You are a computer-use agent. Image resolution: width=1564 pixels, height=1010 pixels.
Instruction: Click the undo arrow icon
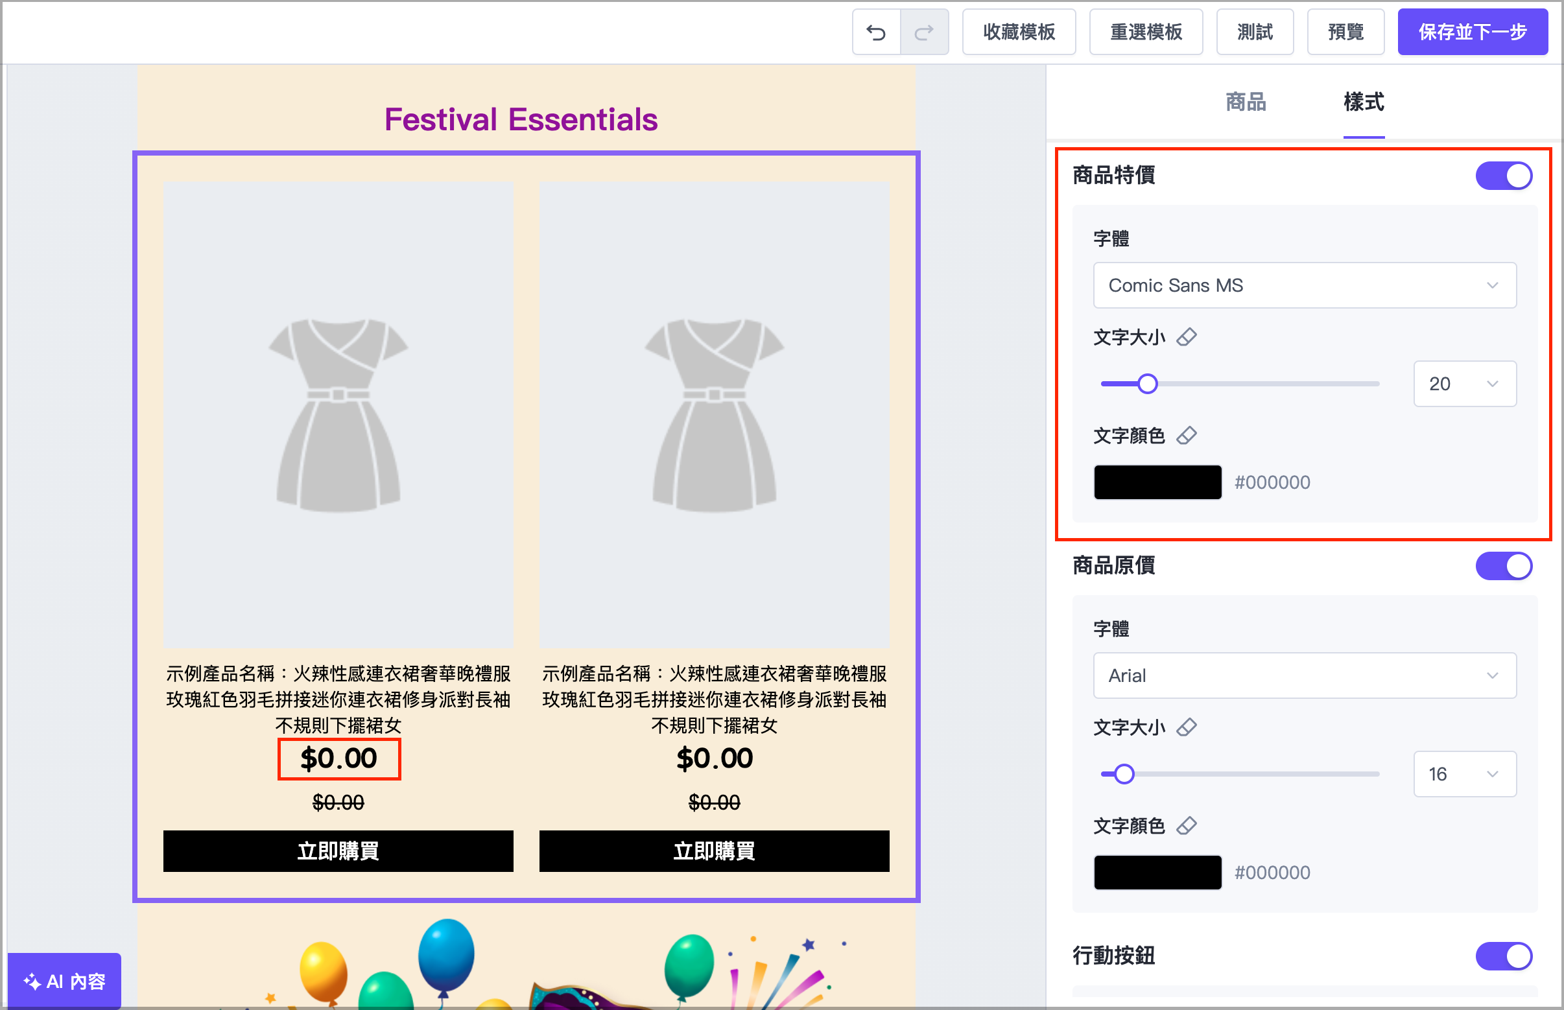point(876,31)
